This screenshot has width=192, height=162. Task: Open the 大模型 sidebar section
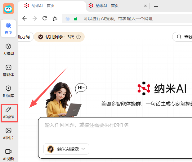[x=8, y=49]
